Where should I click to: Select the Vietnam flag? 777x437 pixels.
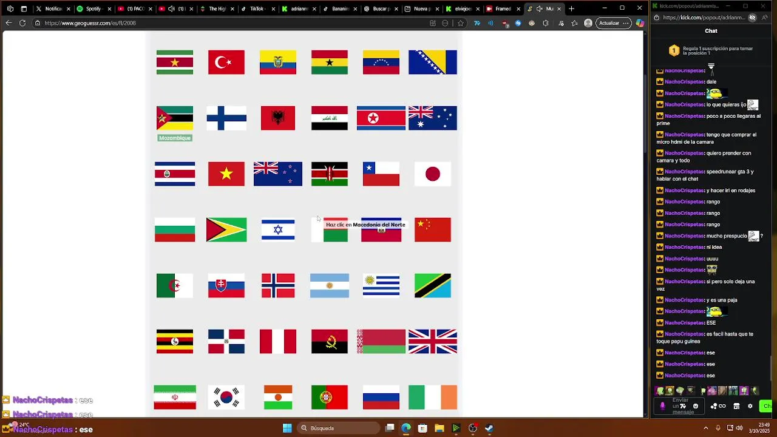point(226,174)
